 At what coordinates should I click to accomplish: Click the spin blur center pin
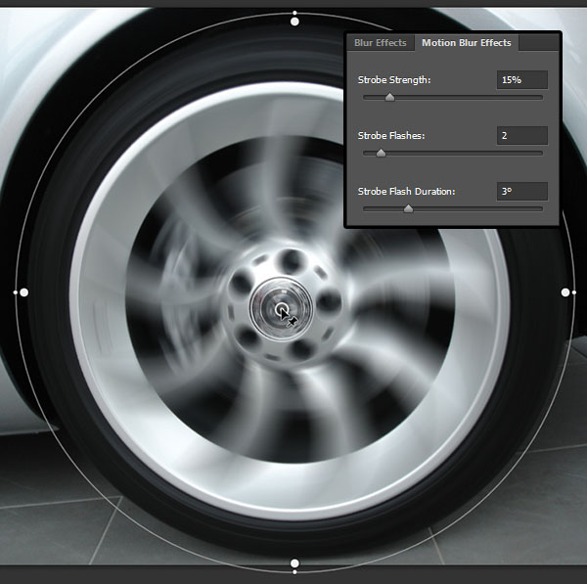283,311
